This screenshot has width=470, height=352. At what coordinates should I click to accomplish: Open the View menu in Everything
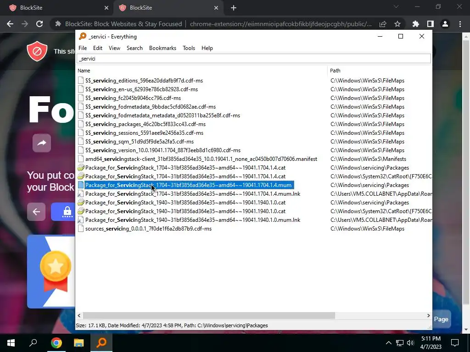114,48
